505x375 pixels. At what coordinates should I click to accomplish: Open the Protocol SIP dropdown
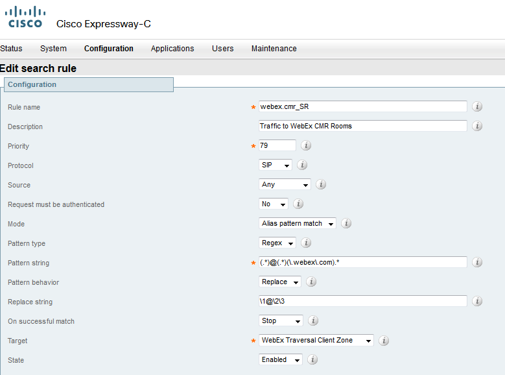click(x=276, y=165)
